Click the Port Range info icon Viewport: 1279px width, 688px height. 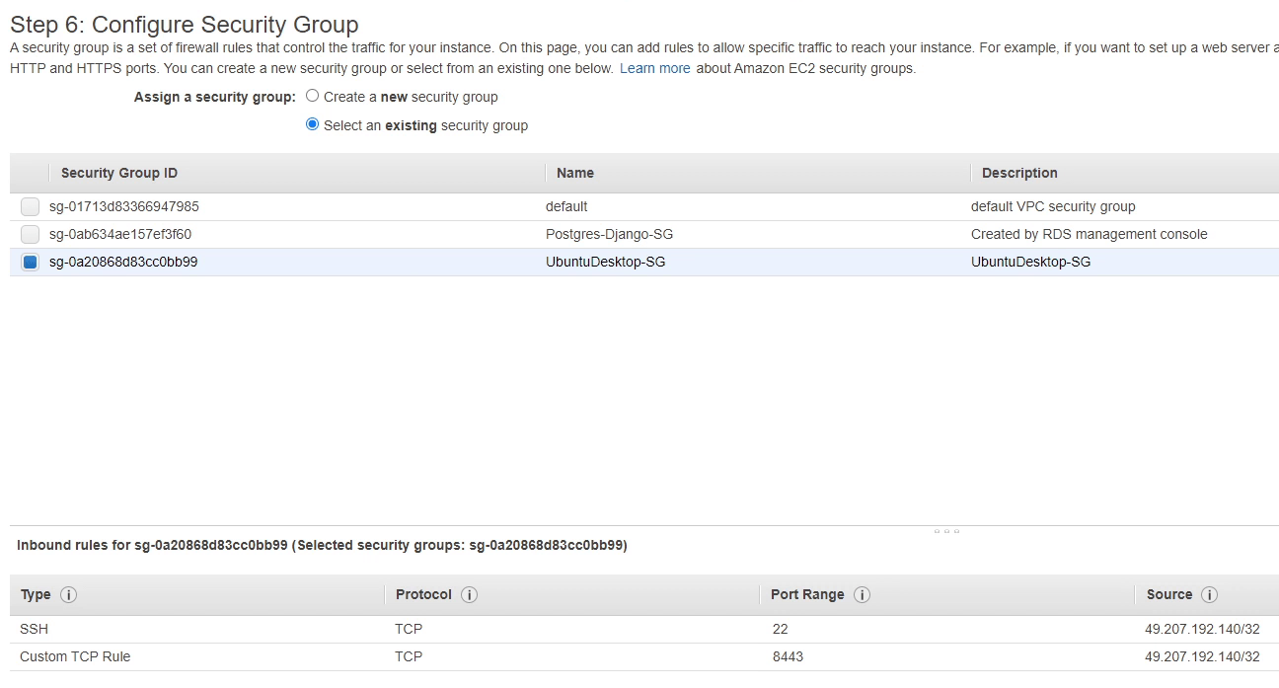[862, 594]
